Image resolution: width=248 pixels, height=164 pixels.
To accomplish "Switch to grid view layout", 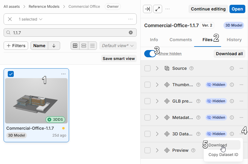I will pos(75,46).
